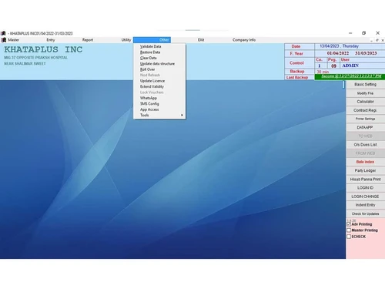Enable the ECHECK checkbox
This screenshot has width=385, height=289.
[349, 237]
